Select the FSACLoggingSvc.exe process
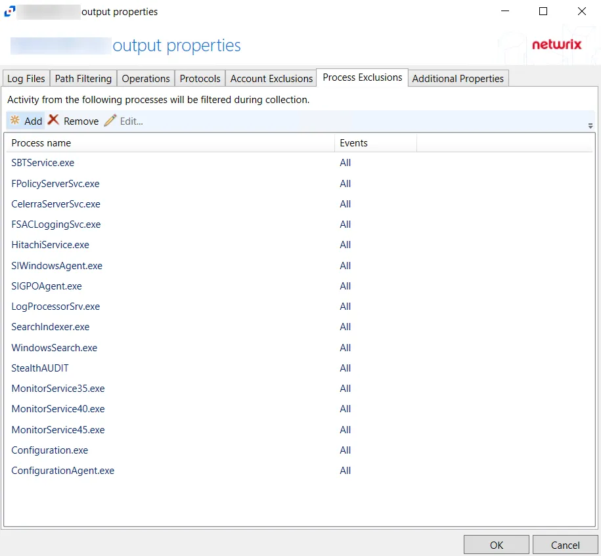The height and width of the screenshot is (556, 601). (299, 224)
